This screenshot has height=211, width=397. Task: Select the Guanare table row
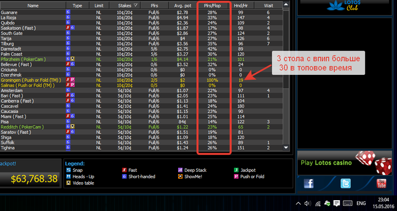[x=141, y=12]
